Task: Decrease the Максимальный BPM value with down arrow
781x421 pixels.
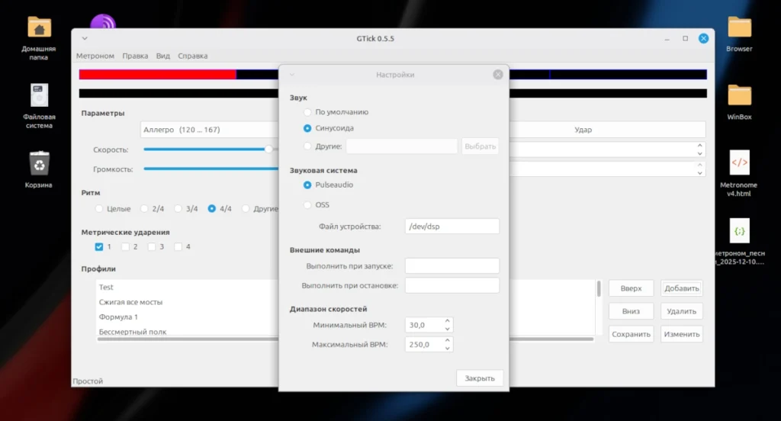Action: pos(447,349)
